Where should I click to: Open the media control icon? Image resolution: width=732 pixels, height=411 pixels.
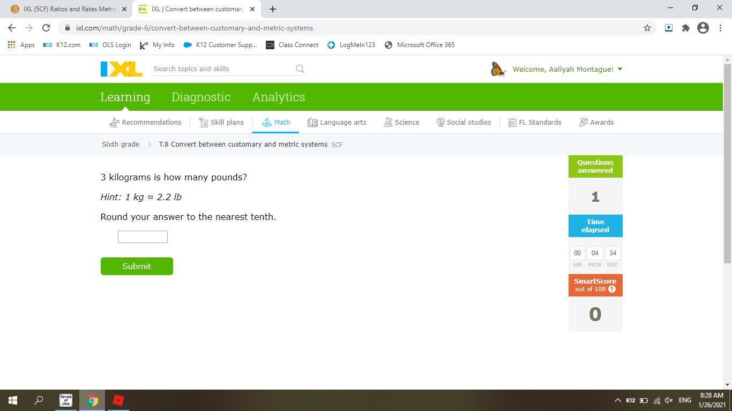(669, 28)
